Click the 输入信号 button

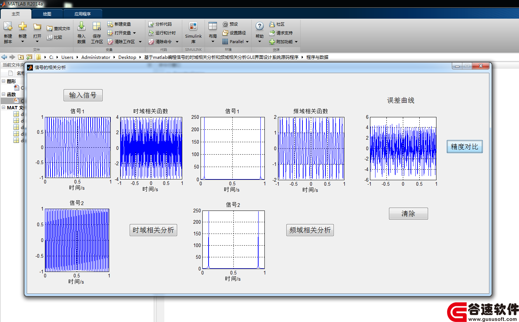pyautogui.click(x=83, y=95)
